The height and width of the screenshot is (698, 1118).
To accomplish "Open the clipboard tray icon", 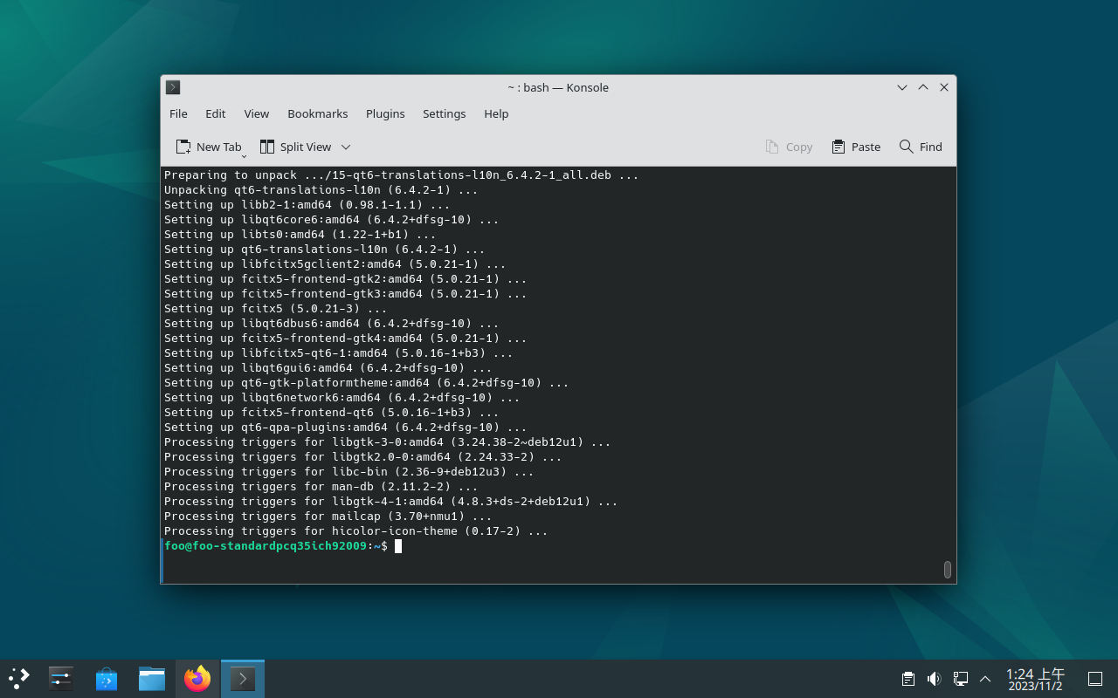I will point(908,679).
